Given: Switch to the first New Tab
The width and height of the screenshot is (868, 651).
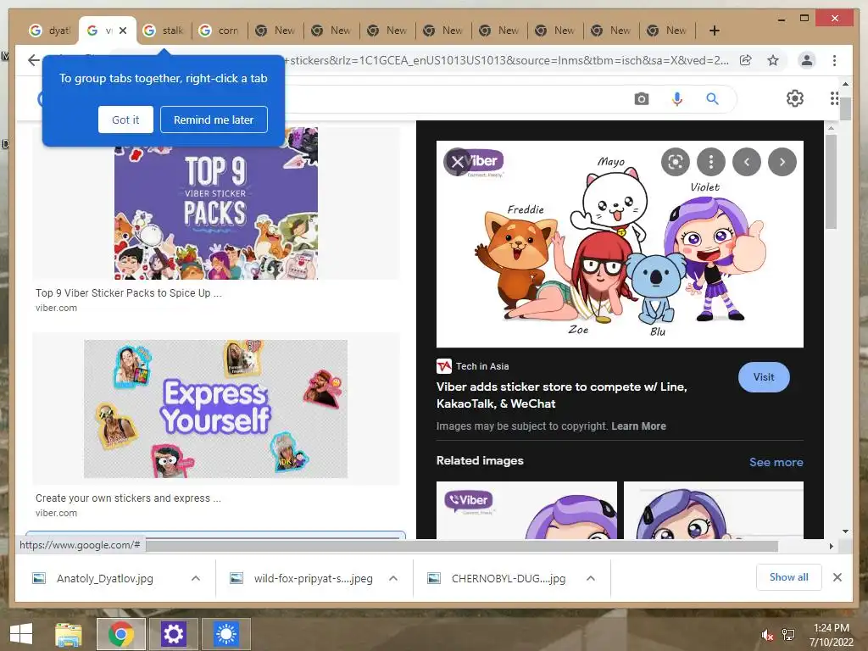Looking at the screenshot, I should 275,31.
